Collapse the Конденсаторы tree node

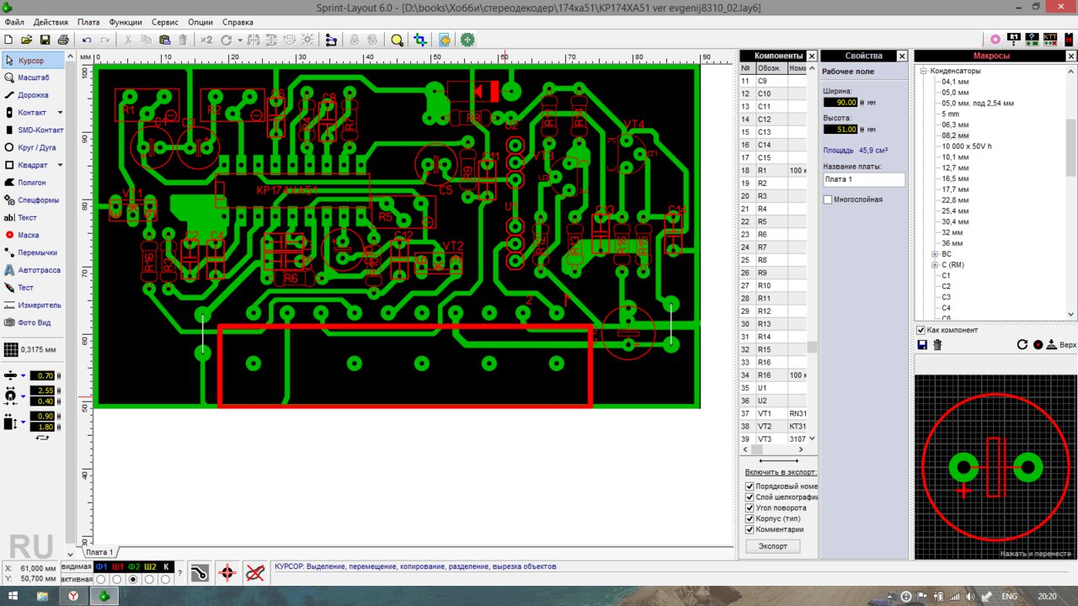point(923,71)
